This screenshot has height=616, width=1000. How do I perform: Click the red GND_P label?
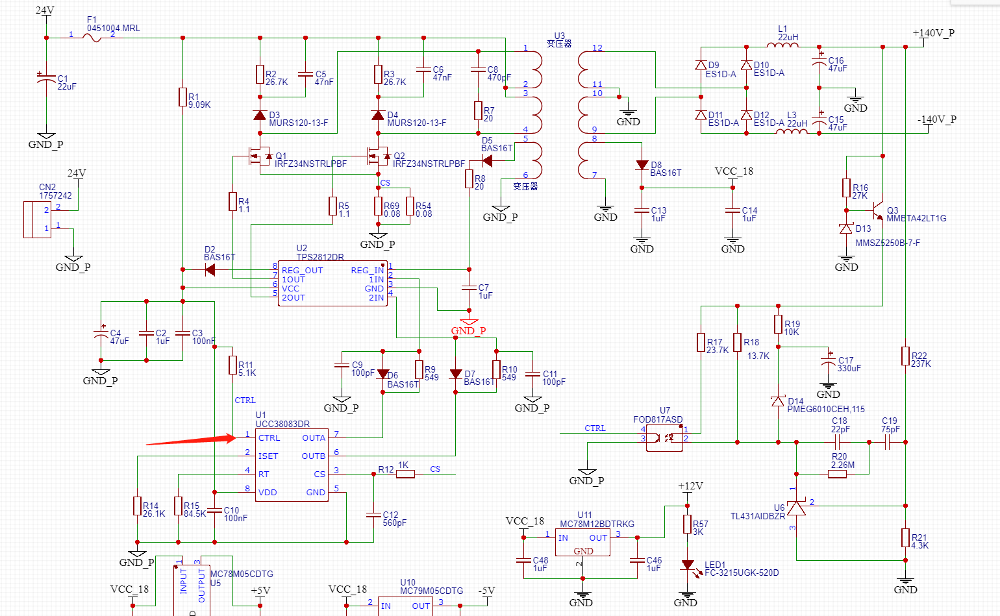point(468,331)
